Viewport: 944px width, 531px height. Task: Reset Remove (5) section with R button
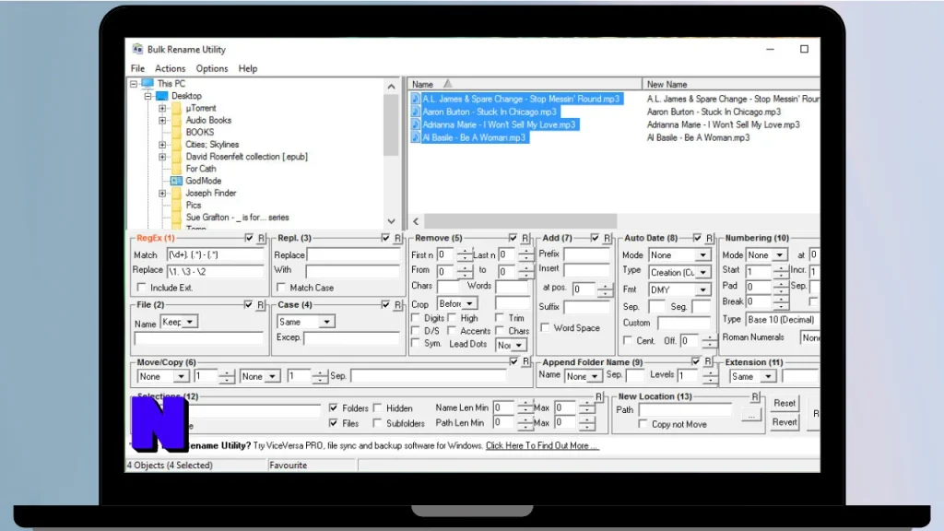click(525, 239)
